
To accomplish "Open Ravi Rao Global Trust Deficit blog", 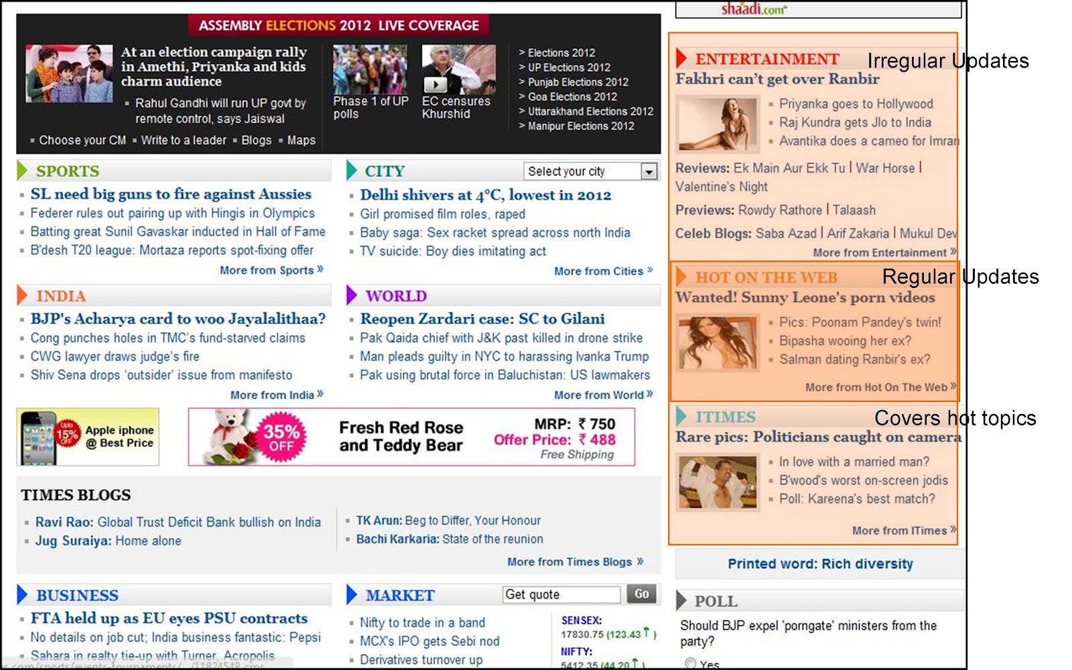I will click(x=178, y=522).
